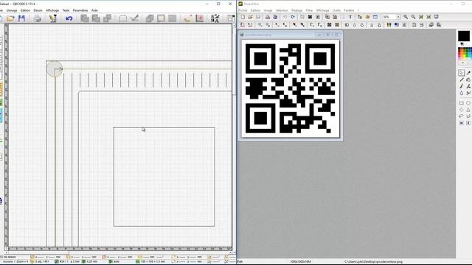Select the line tool in PhotoFiltre
The width and height of the screenshot is (472, 265).
tap(462, 79)
